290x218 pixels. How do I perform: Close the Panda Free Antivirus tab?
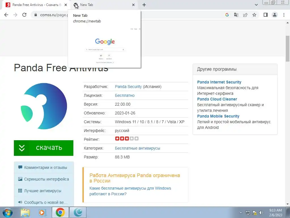[x=66, y=5]
